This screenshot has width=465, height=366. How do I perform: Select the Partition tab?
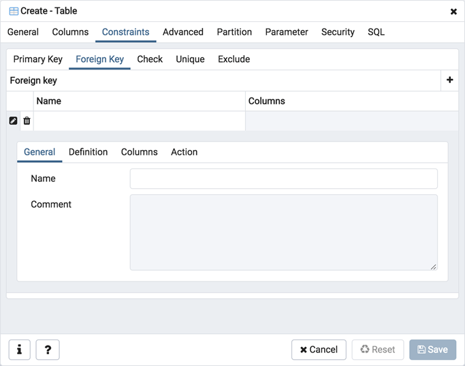pos(234,32)
